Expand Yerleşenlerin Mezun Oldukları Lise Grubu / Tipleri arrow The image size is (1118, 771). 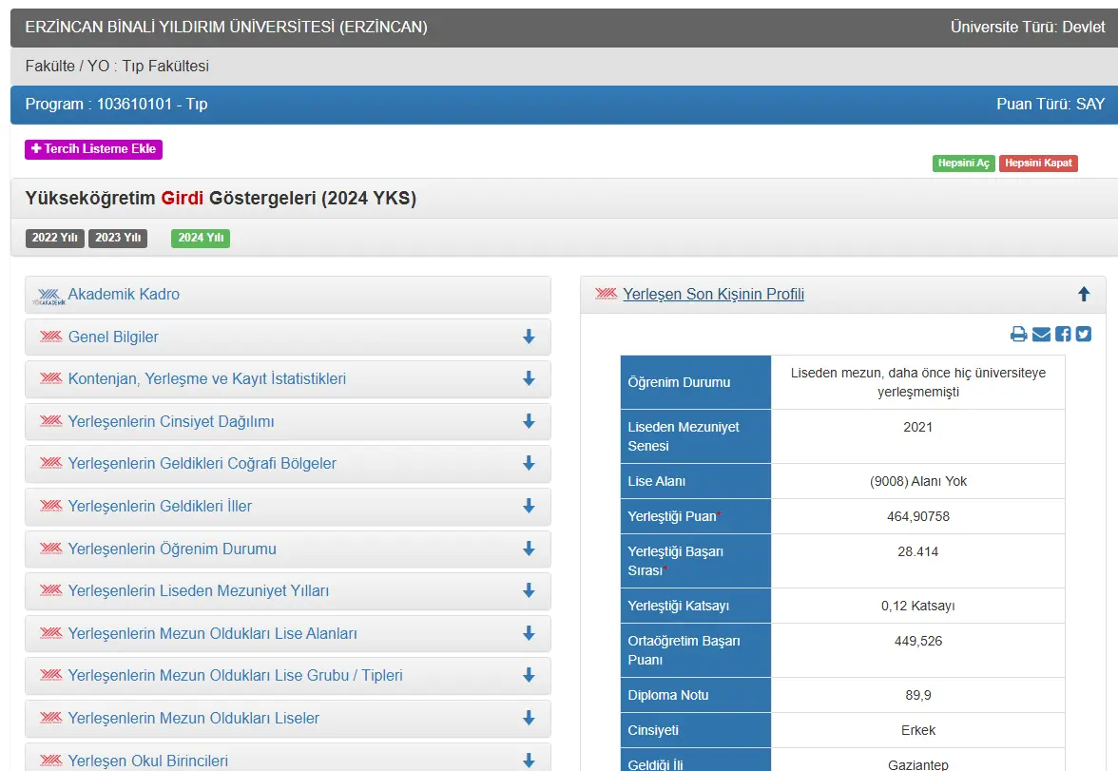coord(529,675)
